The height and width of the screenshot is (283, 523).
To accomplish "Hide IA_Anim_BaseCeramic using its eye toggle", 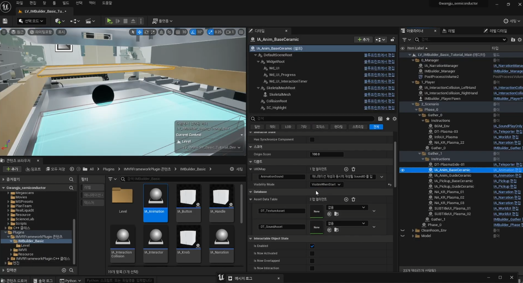I will pyautogui.click(x=402, y=170).
